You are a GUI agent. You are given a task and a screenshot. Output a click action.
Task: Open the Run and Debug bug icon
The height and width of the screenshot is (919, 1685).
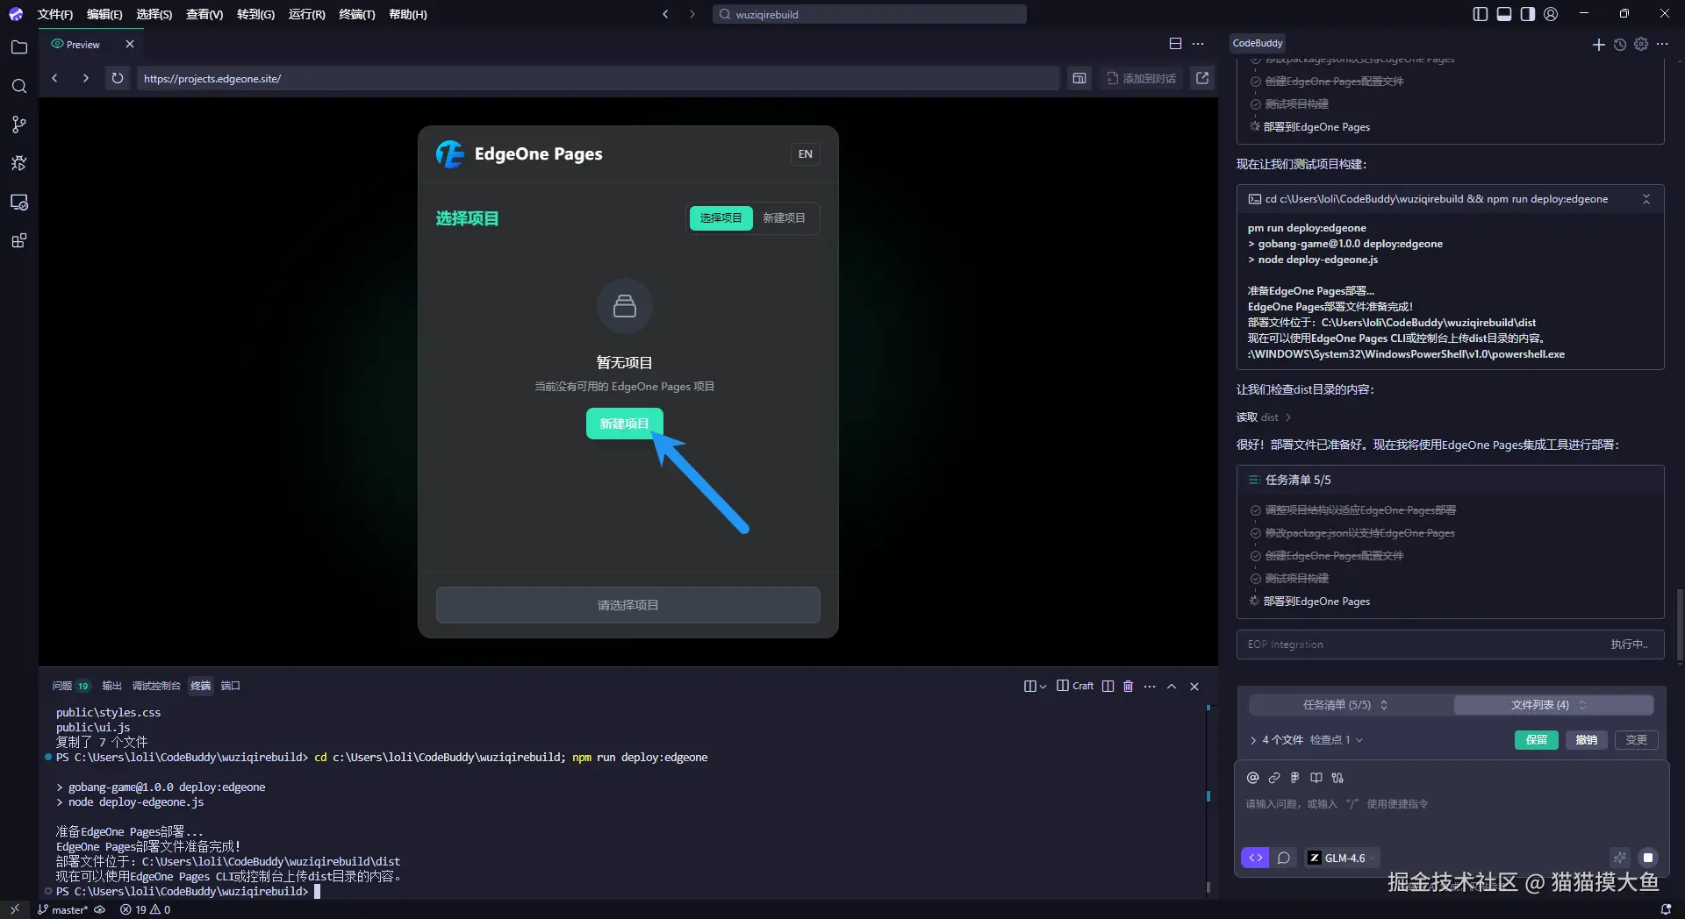pos(18,163)
